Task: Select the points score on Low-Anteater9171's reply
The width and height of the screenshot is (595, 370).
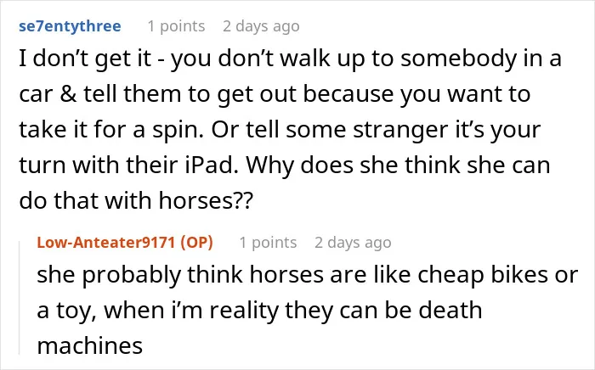Action: [x=268, y=243]
